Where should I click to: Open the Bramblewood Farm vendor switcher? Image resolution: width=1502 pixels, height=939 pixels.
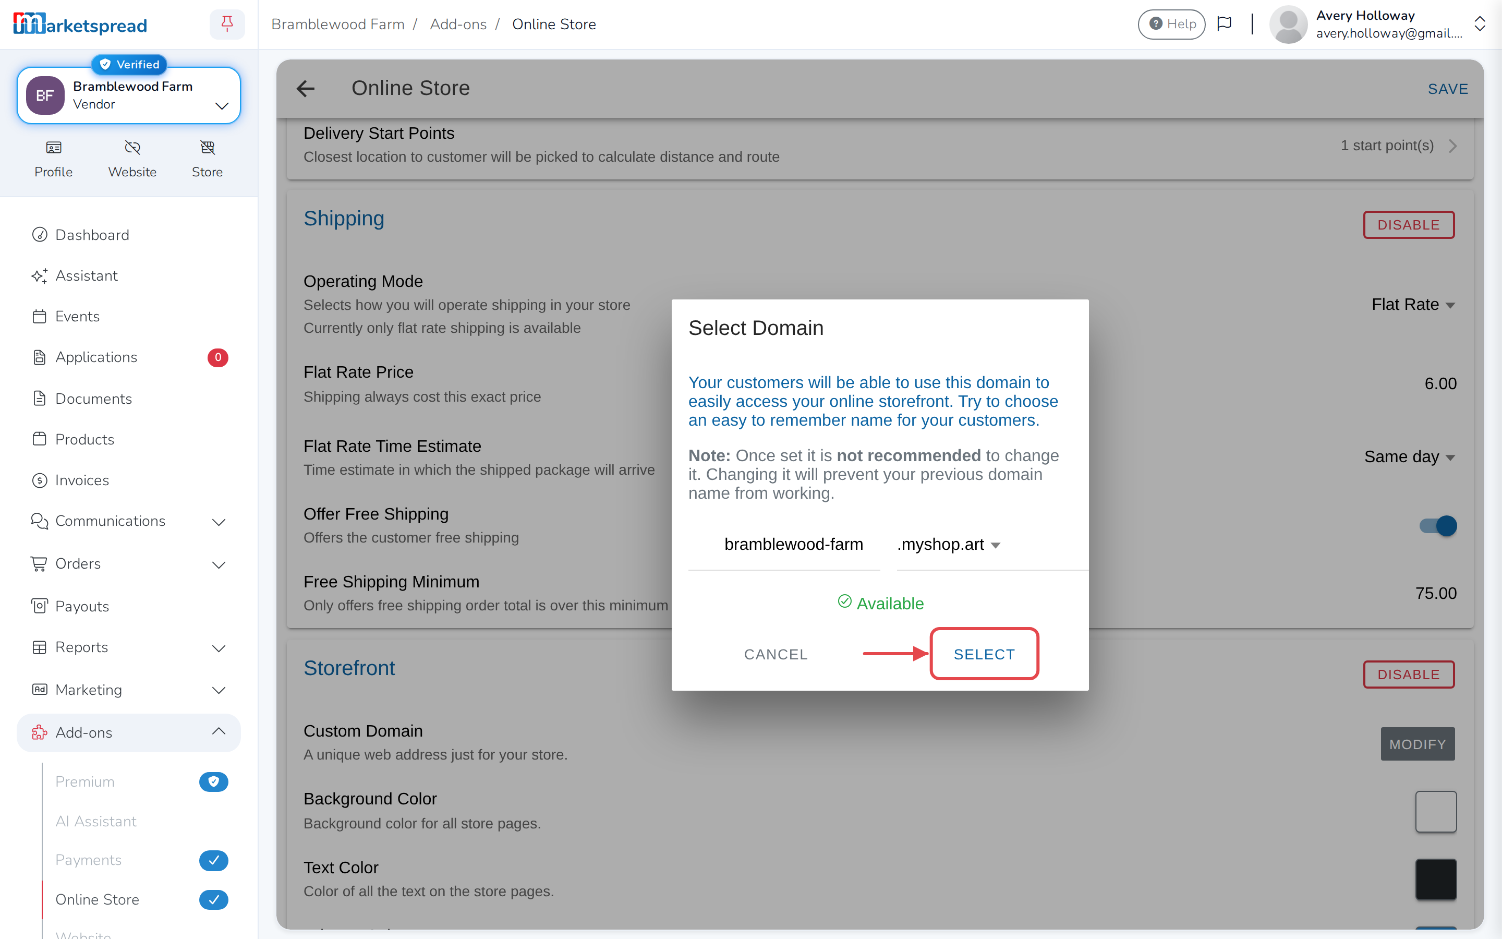[128, 95]
